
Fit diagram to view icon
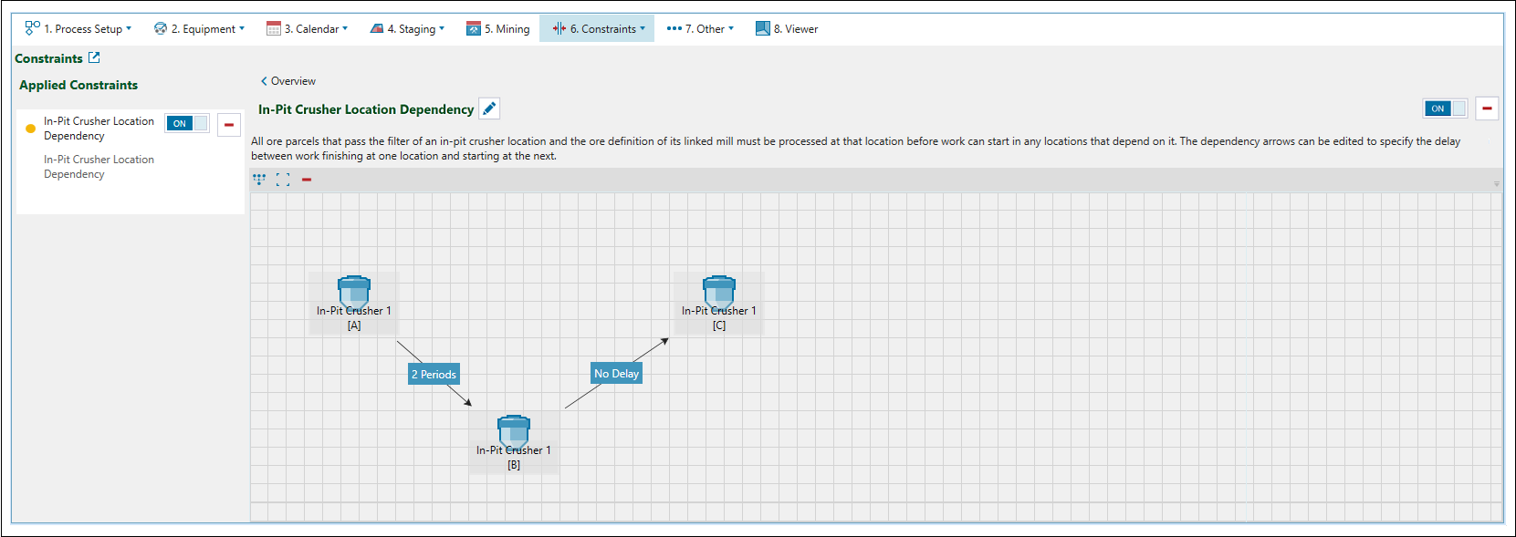[283, 180]
